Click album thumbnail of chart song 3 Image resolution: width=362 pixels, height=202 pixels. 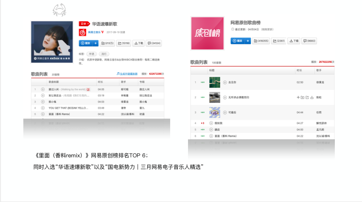(215, 112)
